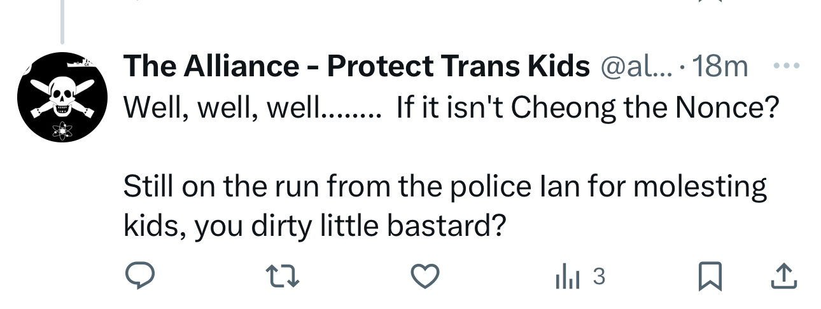The width and height of the screenshot is (821, 309).
Task: Open the three-dot more options menu
Action: tap(785, 65)
